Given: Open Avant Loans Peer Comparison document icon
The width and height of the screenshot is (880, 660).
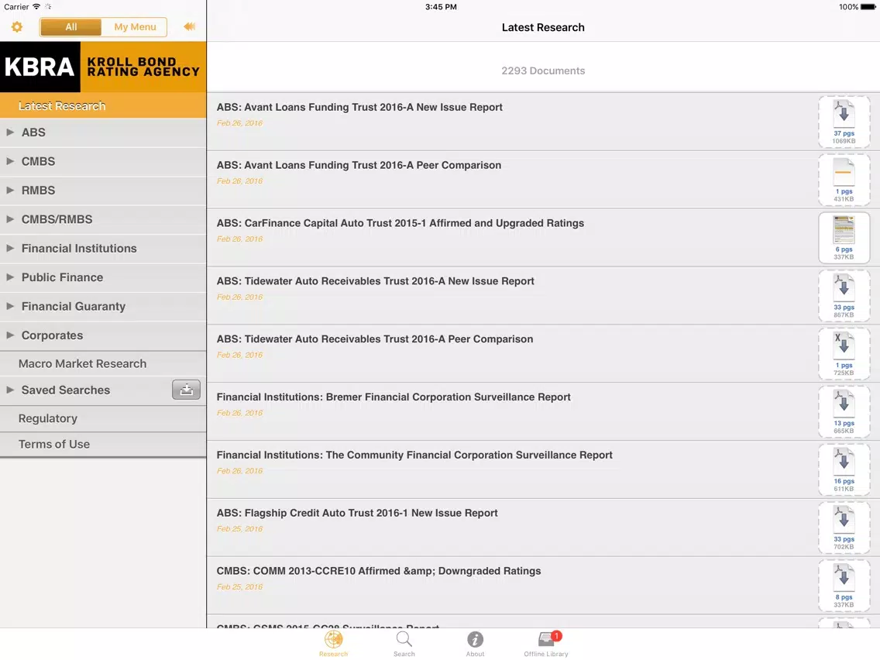Looking at the screenshot, I should [x=844, y=180].
